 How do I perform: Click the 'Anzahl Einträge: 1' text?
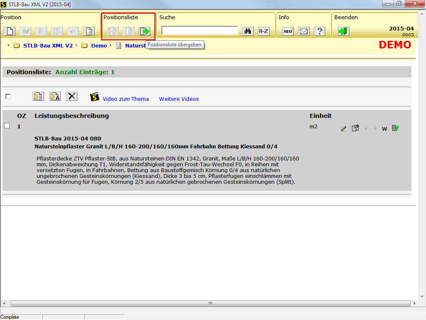pyautogui.click(x=85, y=72)
